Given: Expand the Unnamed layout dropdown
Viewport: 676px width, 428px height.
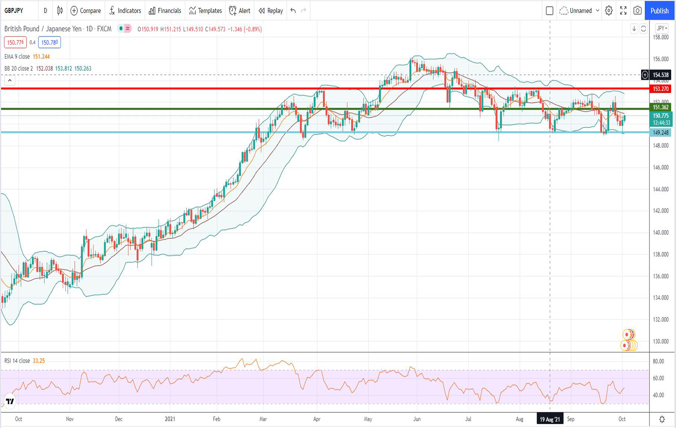Looking at the screenshot, I should coord(597,10).
